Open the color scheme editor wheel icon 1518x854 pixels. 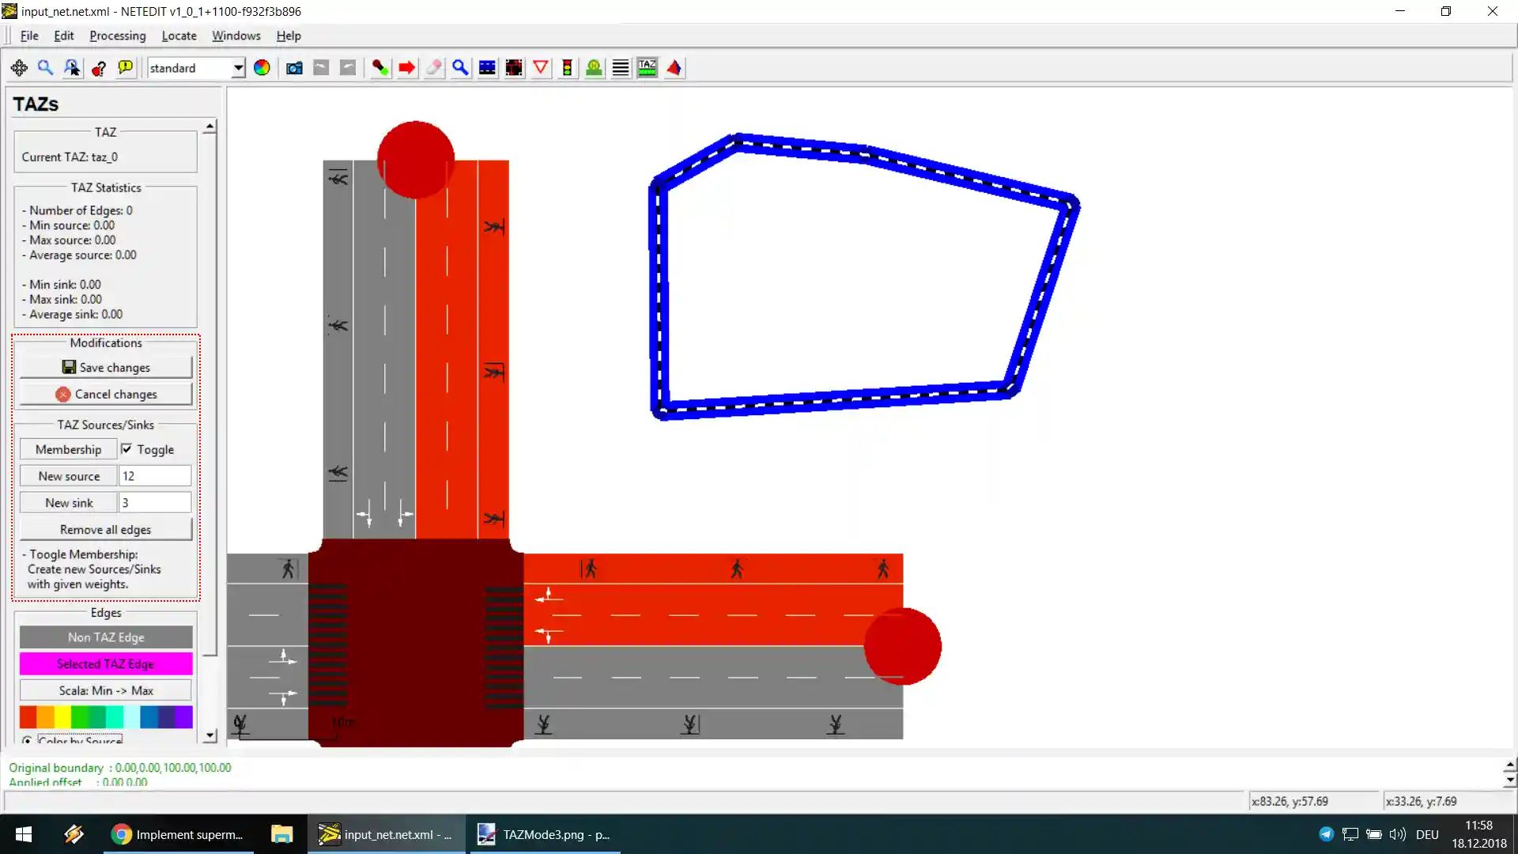262,68
